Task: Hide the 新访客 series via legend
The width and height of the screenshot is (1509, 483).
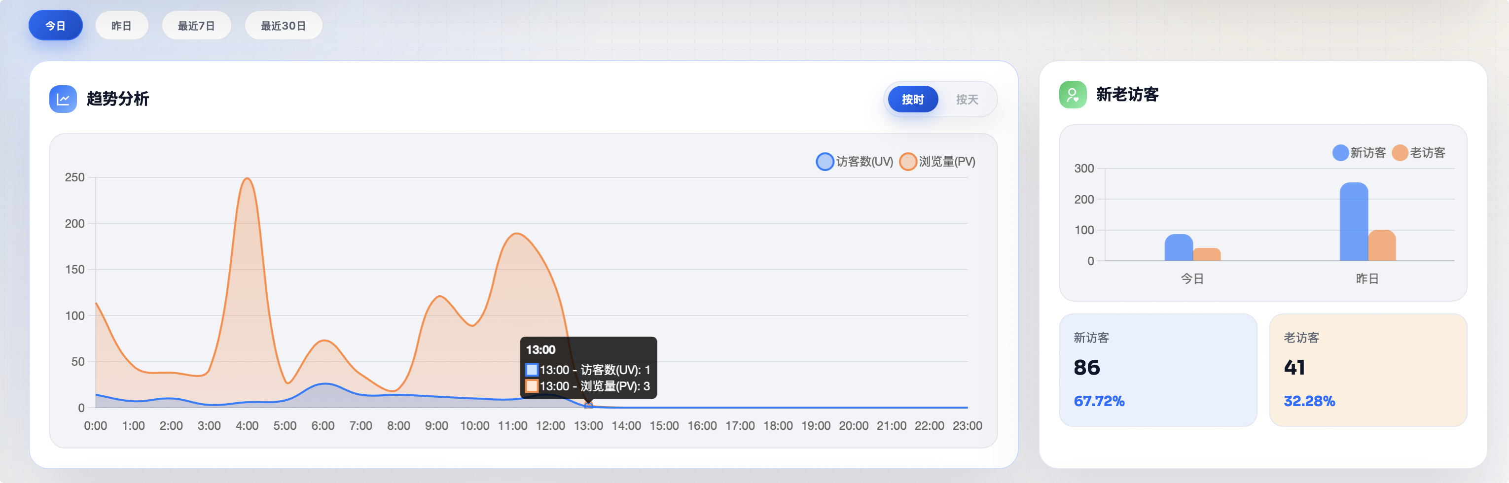Action: (1359, 153)
